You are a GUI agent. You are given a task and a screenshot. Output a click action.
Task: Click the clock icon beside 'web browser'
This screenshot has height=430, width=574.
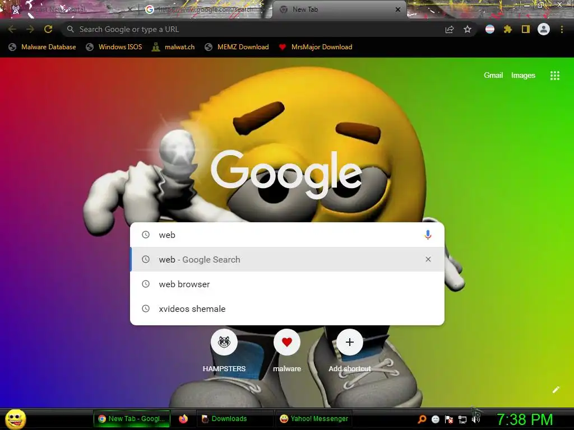click(x=146, y=284)
